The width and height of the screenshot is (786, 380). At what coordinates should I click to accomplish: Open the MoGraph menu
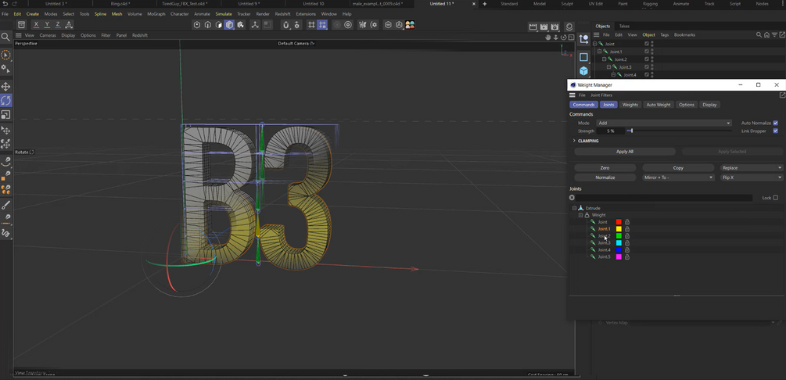click(156, 14)
